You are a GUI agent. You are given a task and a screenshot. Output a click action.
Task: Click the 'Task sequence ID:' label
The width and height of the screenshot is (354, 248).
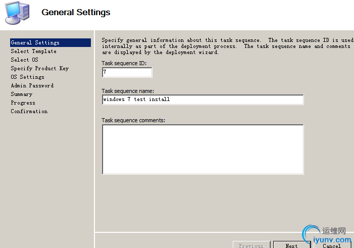coord(124,63)
